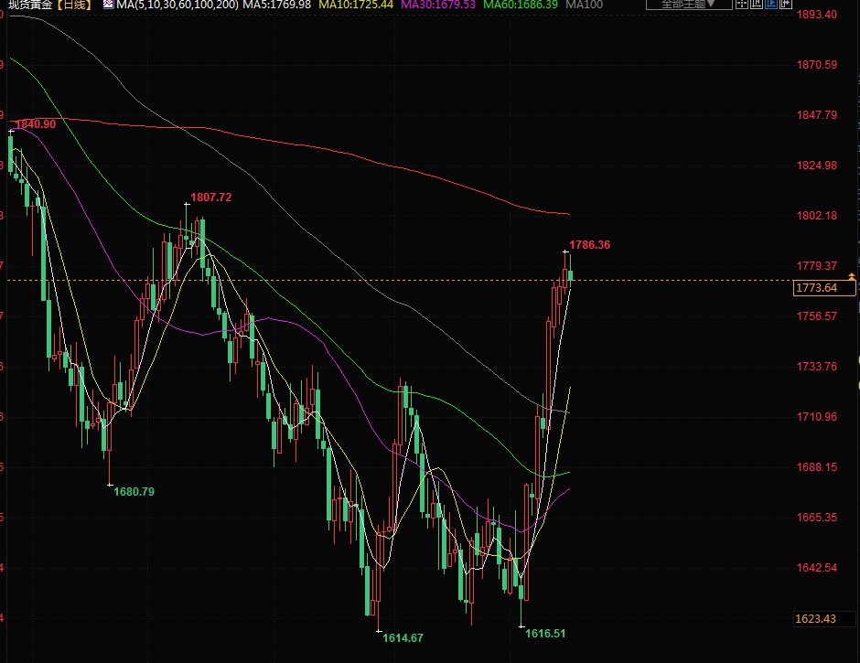Open the 全部主题 dropdown

coord(688,5)
